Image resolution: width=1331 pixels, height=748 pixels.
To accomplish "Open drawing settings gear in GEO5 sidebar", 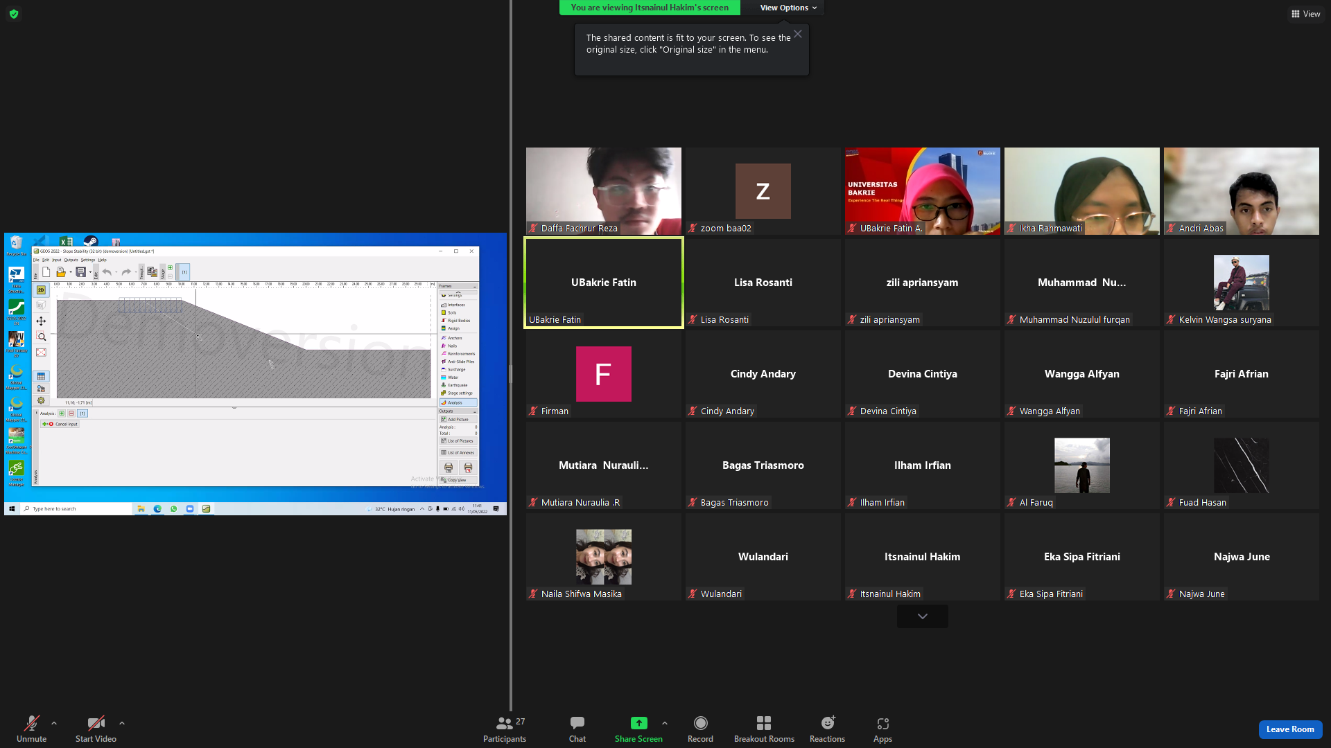I will 41,400.
